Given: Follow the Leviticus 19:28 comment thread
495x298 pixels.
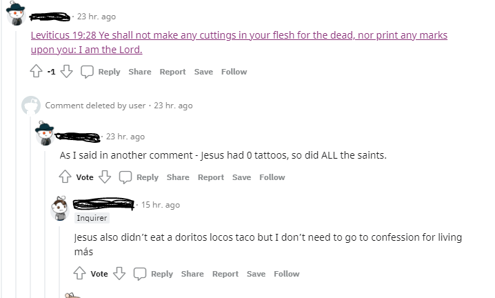Looking at the screenshot, I should coord(234,72).
